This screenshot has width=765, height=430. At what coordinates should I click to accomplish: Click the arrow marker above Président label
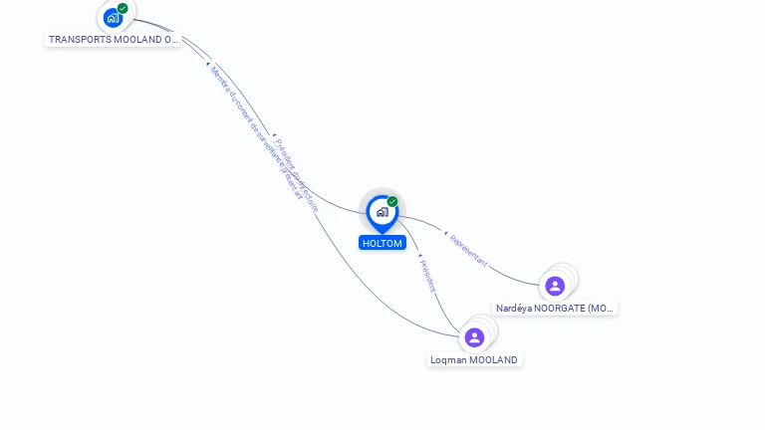(x=420, y=256)
